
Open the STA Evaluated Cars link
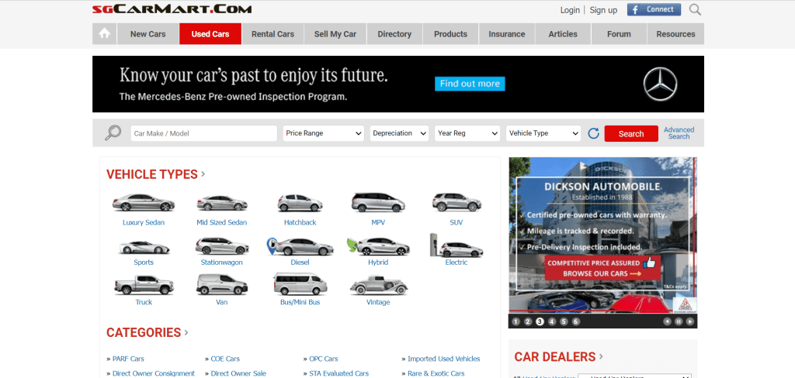(x=338, y=373)
